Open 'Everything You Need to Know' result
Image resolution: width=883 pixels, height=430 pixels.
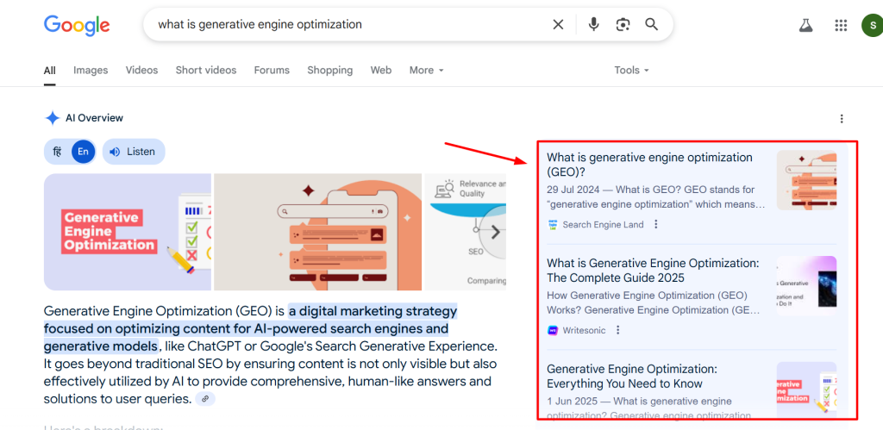632,376
